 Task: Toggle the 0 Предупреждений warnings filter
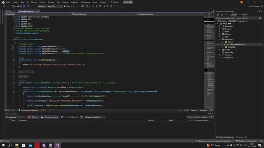click(49, 117)
